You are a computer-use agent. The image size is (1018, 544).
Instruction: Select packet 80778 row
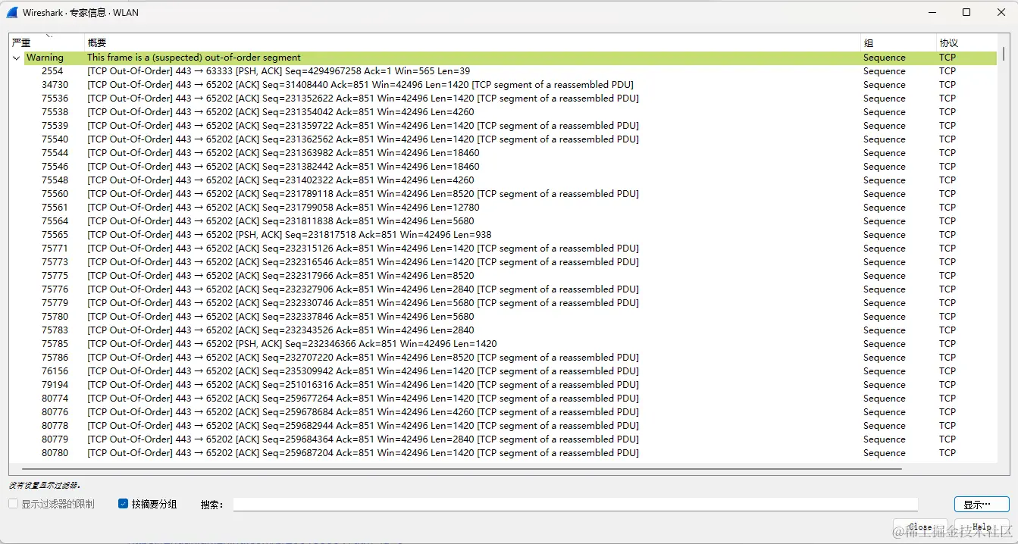pyautogui.click(x=503, y=426)
